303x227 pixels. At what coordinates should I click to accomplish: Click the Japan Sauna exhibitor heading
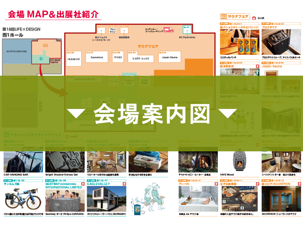(272, 66)
